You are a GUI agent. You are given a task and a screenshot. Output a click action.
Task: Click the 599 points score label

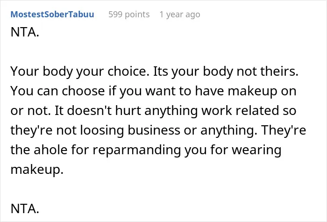coord(129,14)
